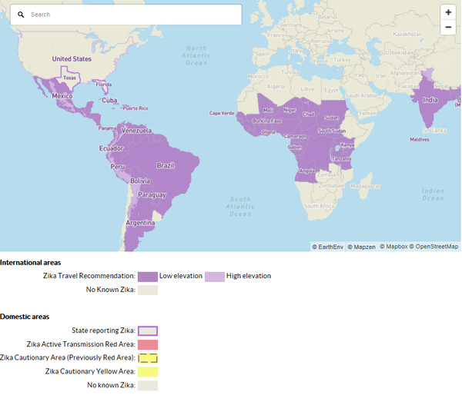Image resolution: width=462 pixels, height=395 pixels.
Task: Click the magnifying glass search icon
Action: coord(21,15)
